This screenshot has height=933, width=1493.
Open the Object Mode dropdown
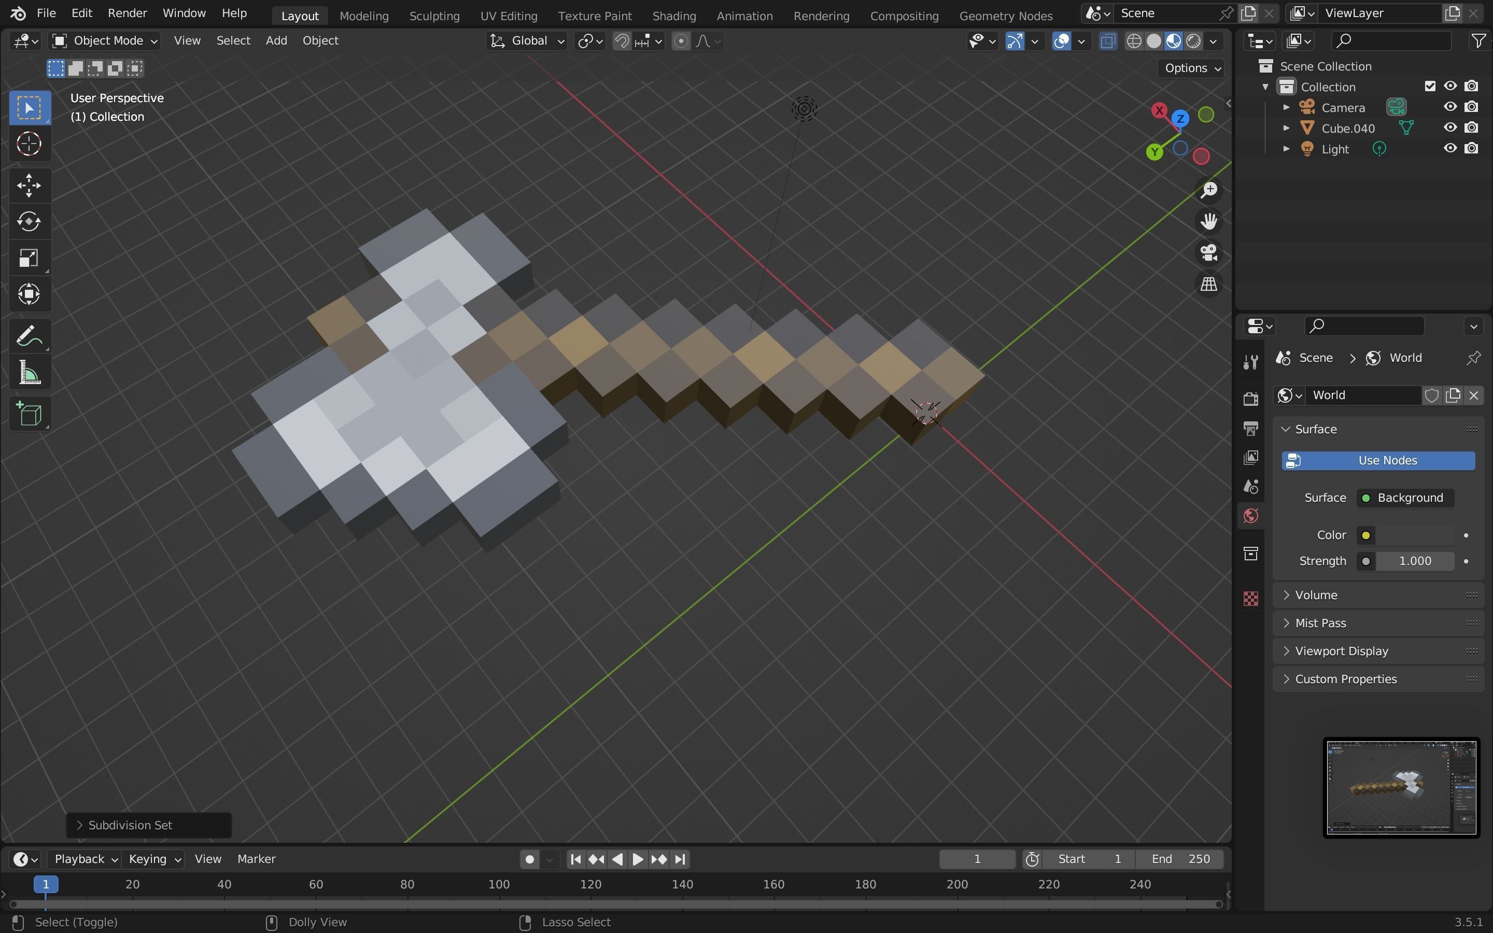[x=104, y=41]
